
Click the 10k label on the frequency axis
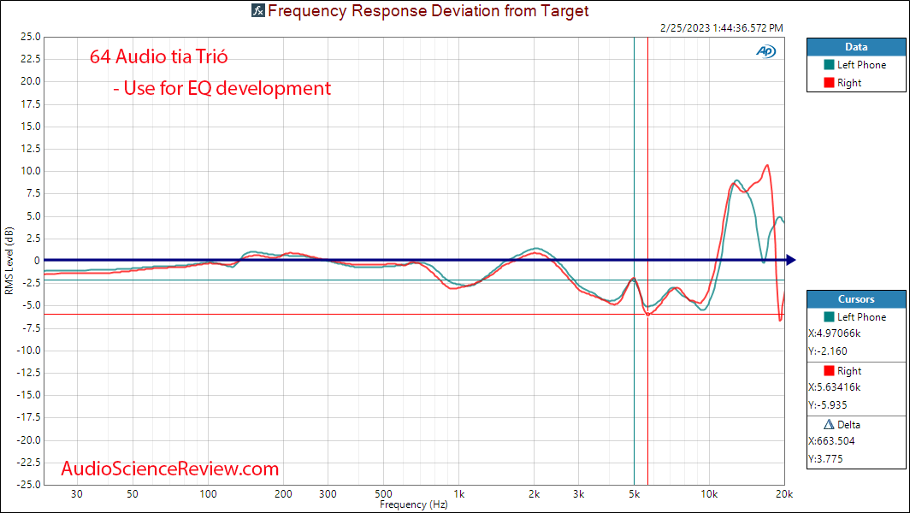tap(709, 494)
